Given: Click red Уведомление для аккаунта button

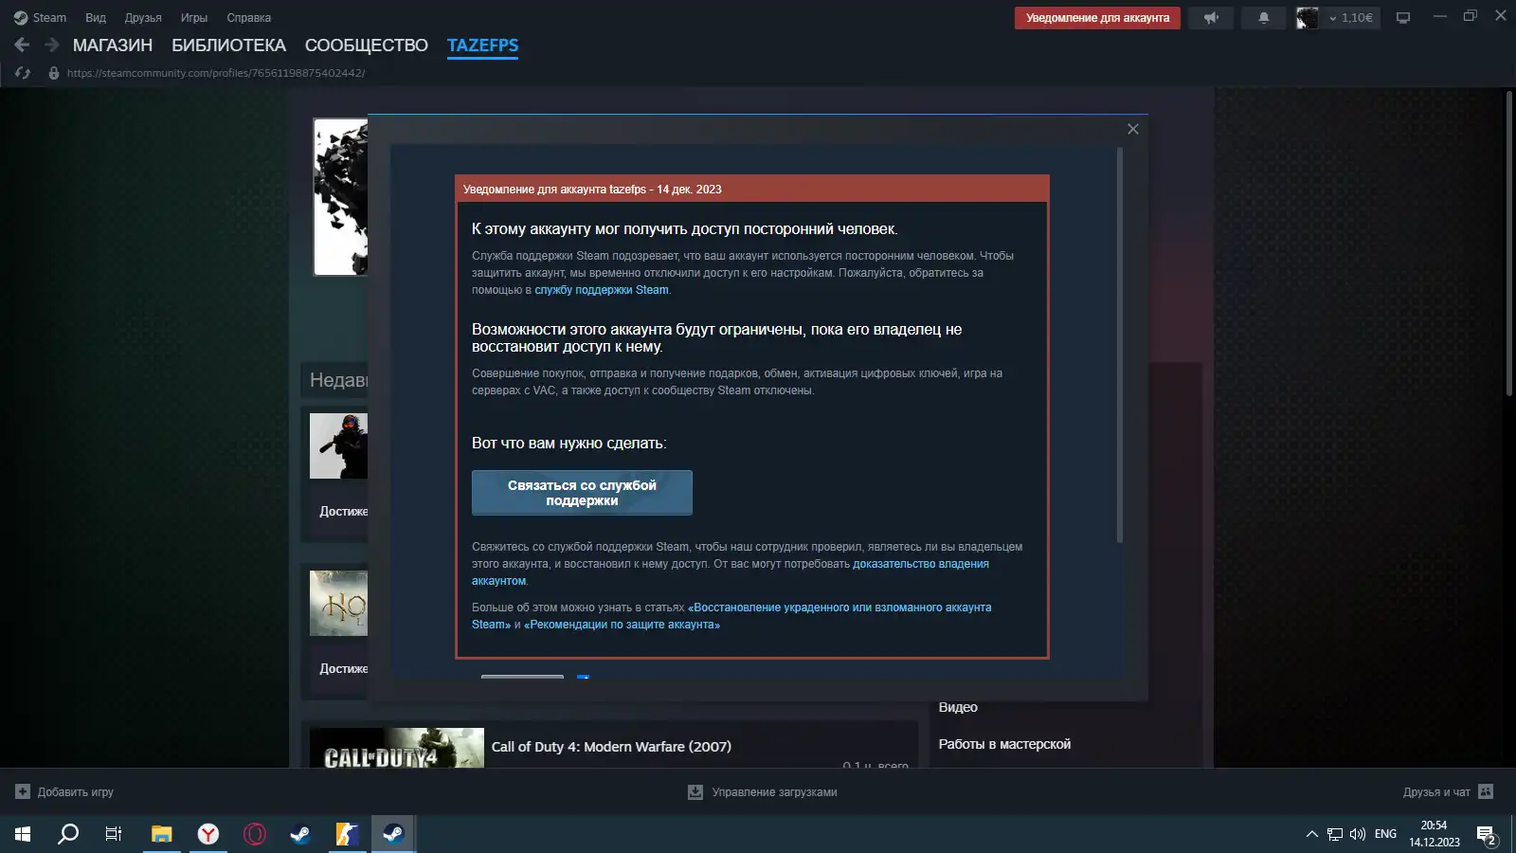Looking at the screenshot, I should click(1097, 18).
